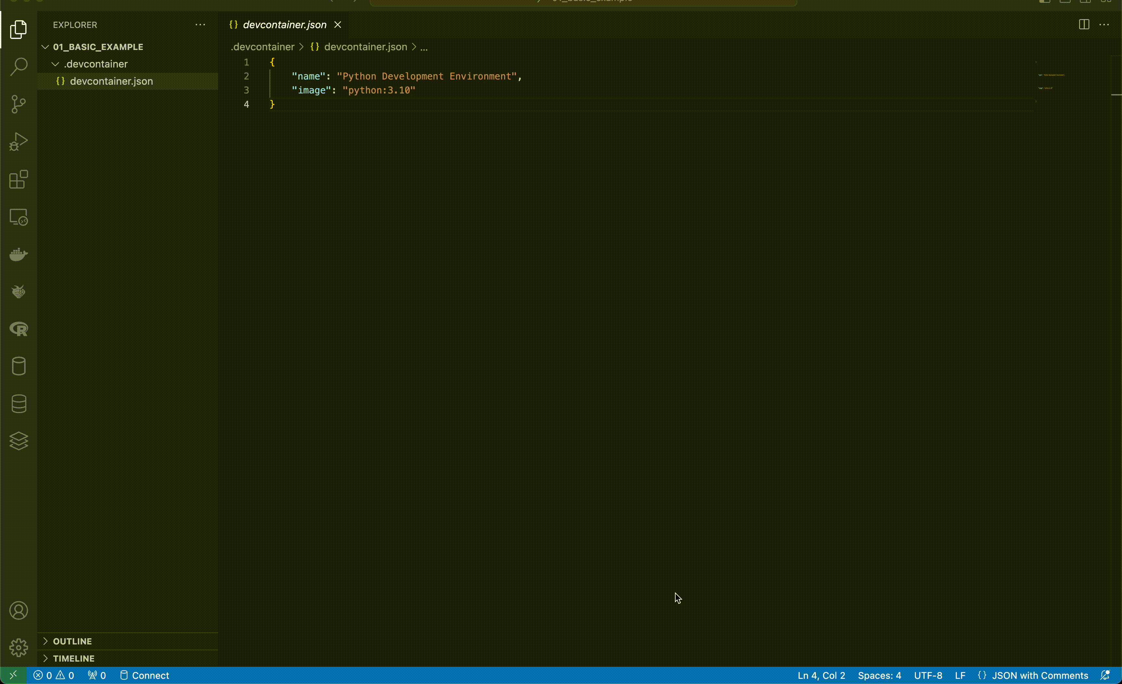Open the Docker whale view

tap(19, 254)
